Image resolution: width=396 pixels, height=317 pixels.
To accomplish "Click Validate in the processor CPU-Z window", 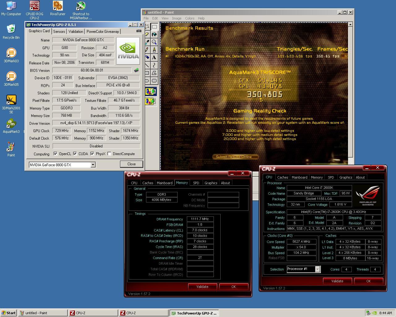I will tap(337, 281).
